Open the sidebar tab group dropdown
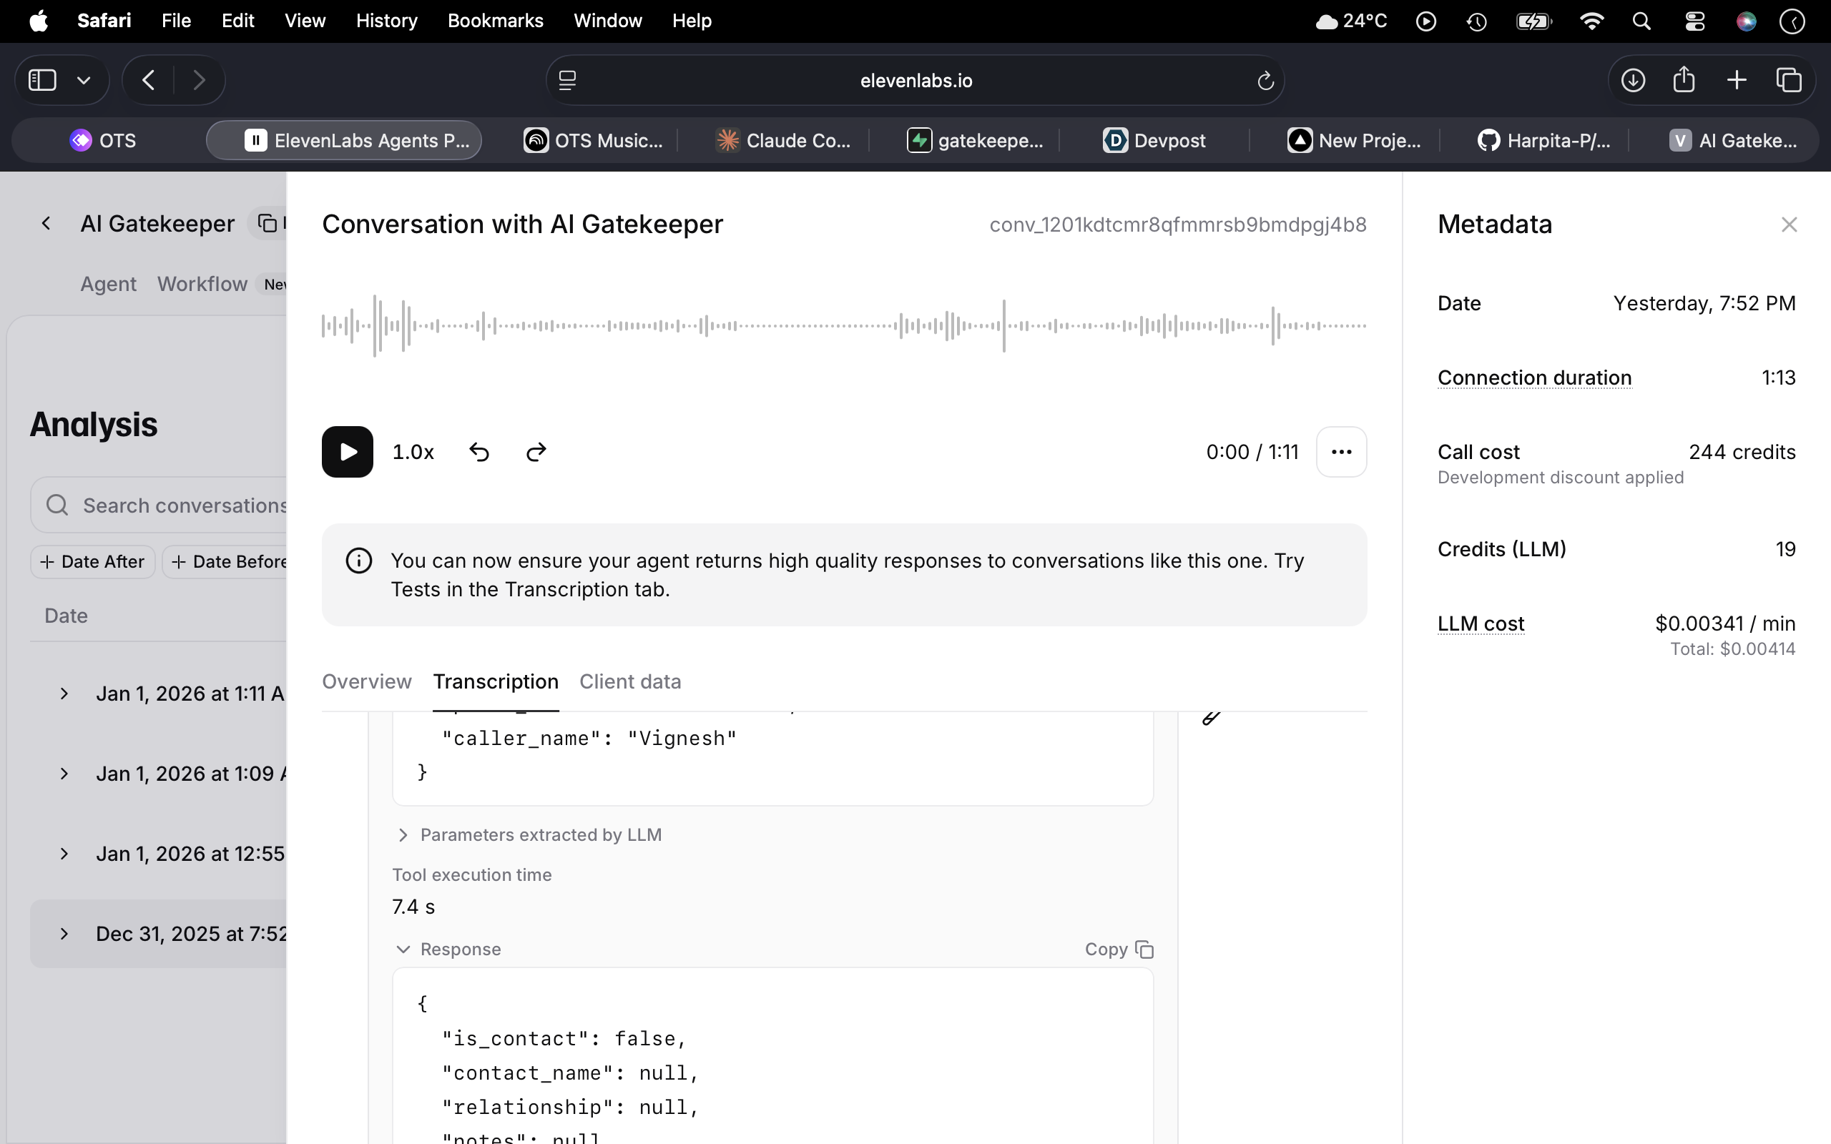This screenshot has height=1144, width=1831. [84, 80]
